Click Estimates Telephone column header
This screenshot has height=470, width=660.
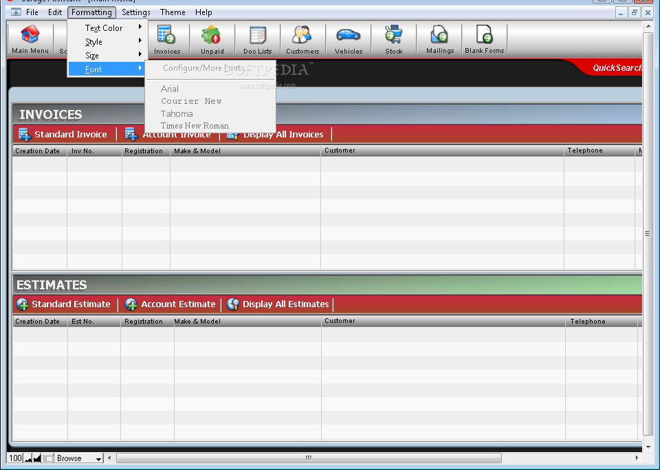[x=602, y=322]
